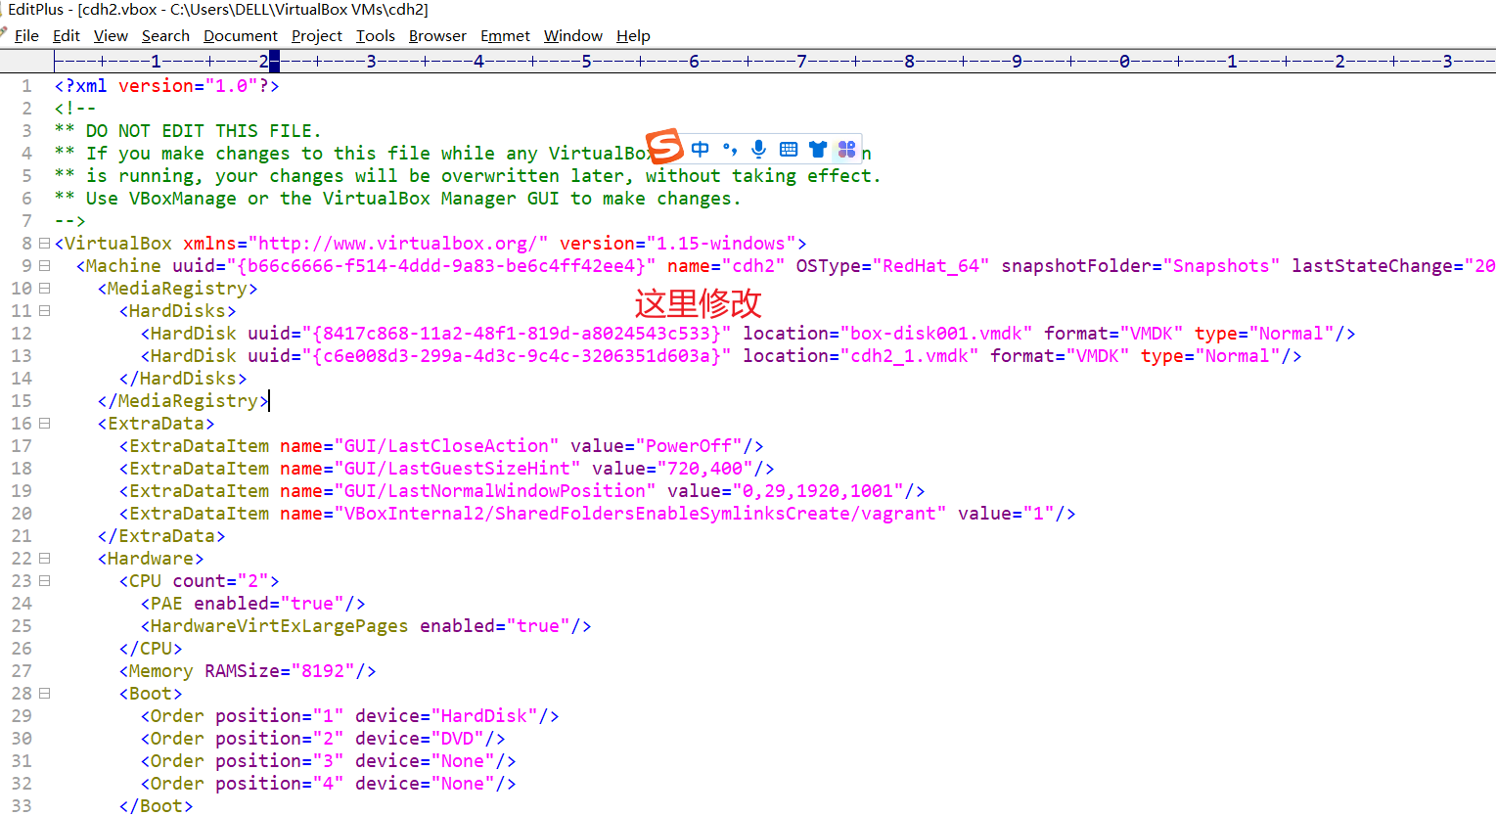Image resolution: width=1496 pixels, height=816 pixels.
Task: Click the Machine uuid "{b66c6666-f514-4ddd-9a83-be6c4ff42ee4}"
Action: tap(441, 266)
